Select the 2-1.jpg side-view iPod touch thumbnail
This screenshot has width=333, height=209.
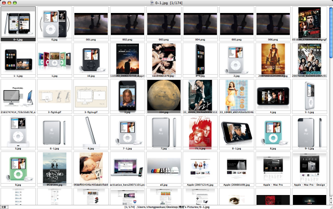point(200,60)
